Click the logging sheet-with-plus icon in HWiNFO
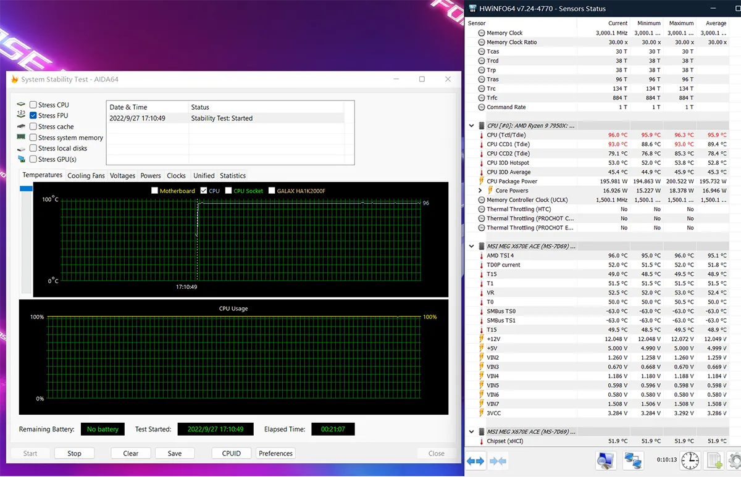 714,460
